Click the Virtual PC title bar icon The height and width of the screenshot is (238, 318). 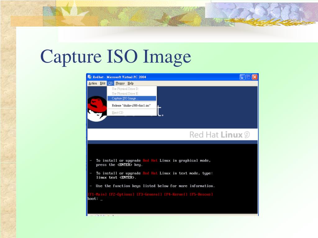pos(90,77)
